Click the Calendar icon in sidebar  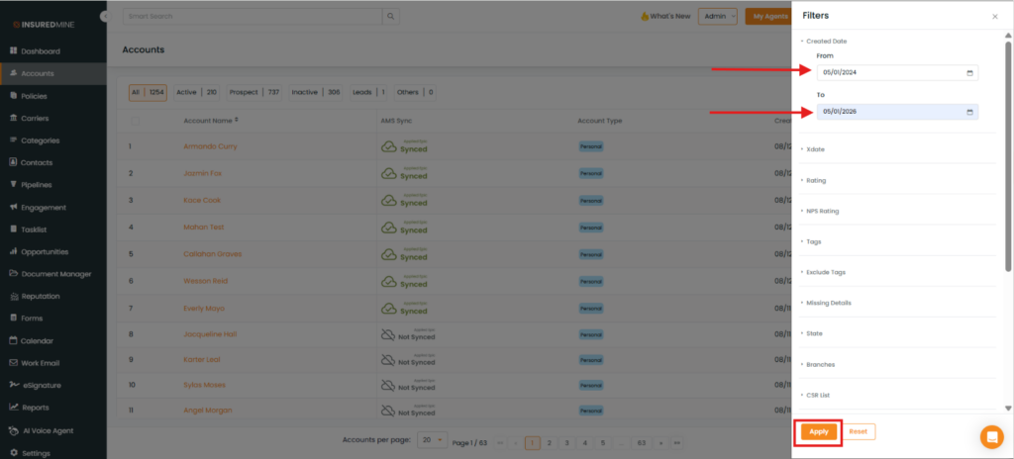(x=13, y=340)
